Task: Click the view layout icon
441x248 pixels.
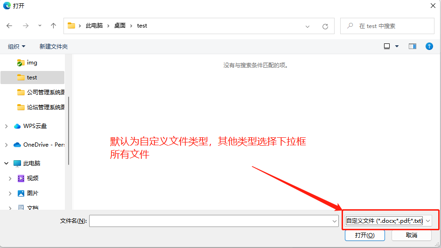Action: (x=387, y=46)
